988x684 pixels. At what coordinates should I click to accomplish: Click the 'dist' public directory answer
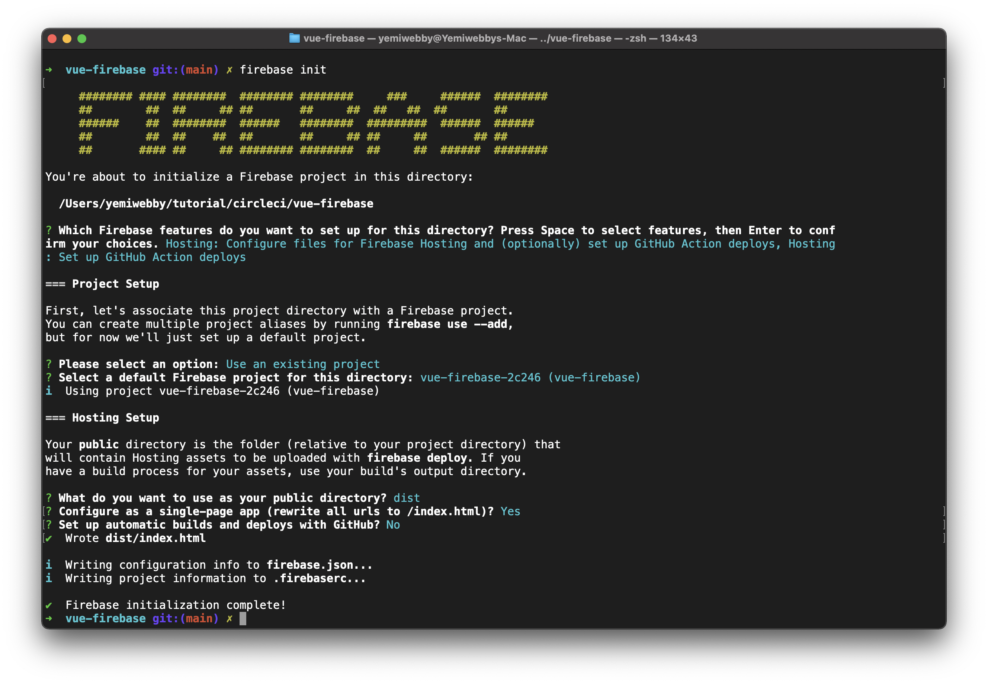407,498
